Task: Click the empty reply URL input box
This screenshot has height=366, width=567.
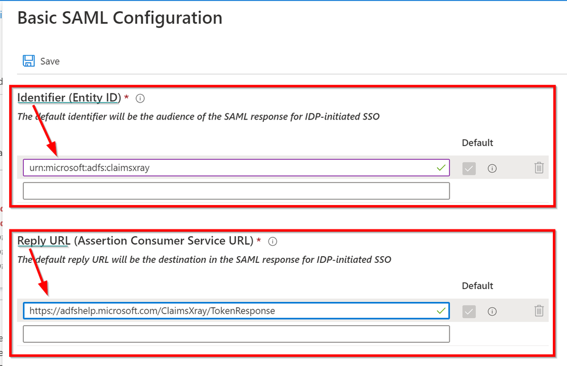Action: point(236,334)
